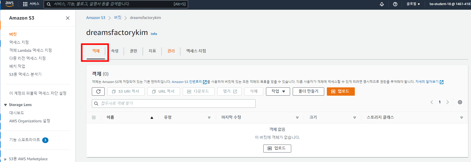This screenshot has height=162, width=471.
Task: Click the 폴더 만들기 button
Action: [x=308, y=92]
